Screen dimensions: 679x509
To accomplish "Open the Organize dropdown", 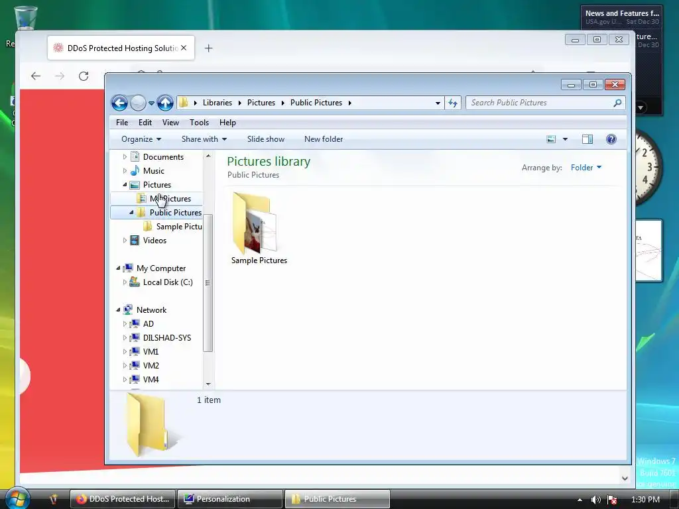I will point(141,139).
